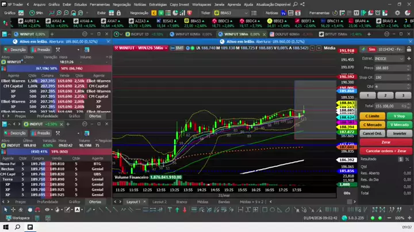
Task: Open the BBAS3 ticker dropdown
Action: click(x=246, y=13)
